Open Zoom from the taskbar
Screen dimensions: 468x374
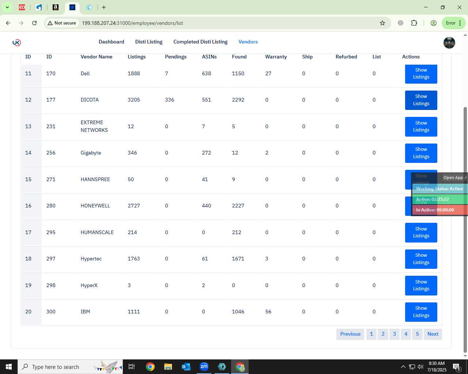point(204,367)
